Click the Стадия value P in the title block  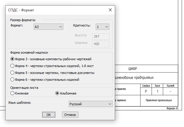[146, 91]
